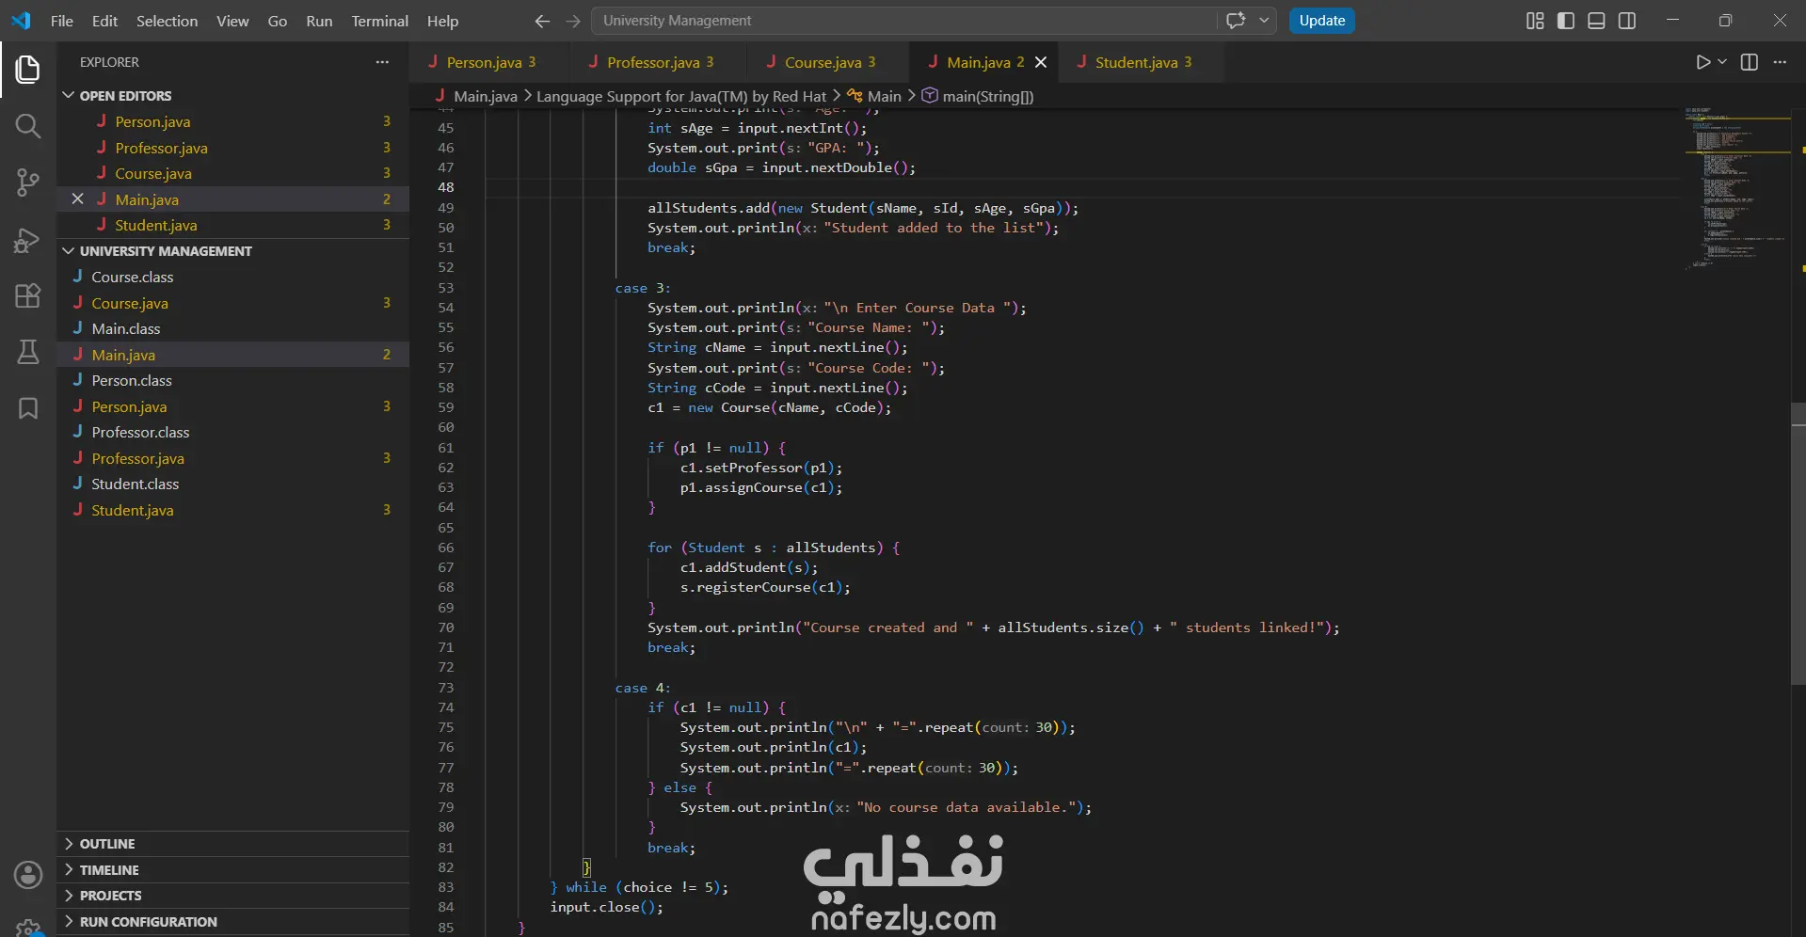Close Main.java in Open Editors list
The image size is (1806, 937).
(x=78, y=199)
